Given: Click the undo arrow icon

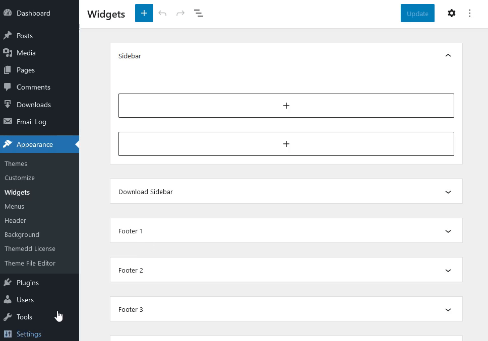Looking at the screenshot, I should coord(162,13).
